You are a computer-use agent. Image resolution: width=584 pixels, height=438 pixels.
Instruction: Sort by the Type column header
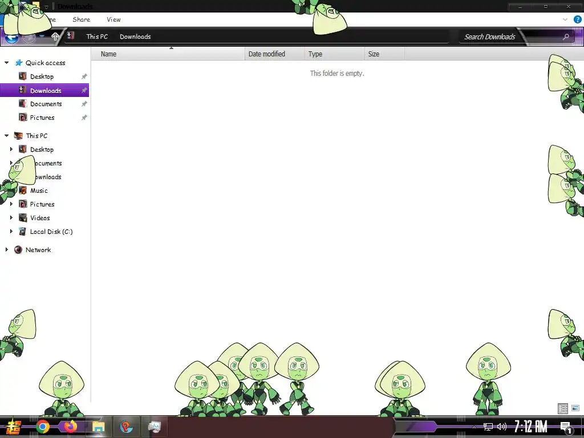pyautogui.click(x=334, y=54)
